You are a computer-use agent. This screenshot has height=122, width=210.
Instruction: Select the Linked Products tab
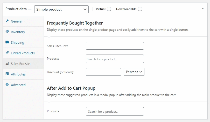23,53
